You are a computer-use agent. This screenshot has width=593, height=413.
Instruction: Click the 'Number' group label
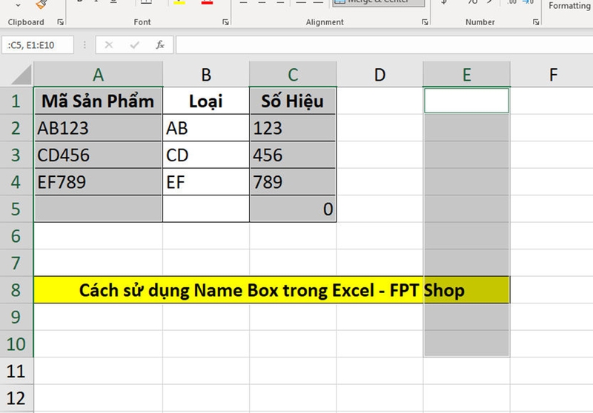tap(480, 22)
